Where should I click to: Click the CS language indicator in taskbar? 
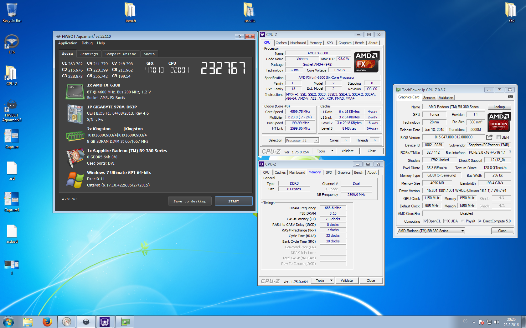465,321
